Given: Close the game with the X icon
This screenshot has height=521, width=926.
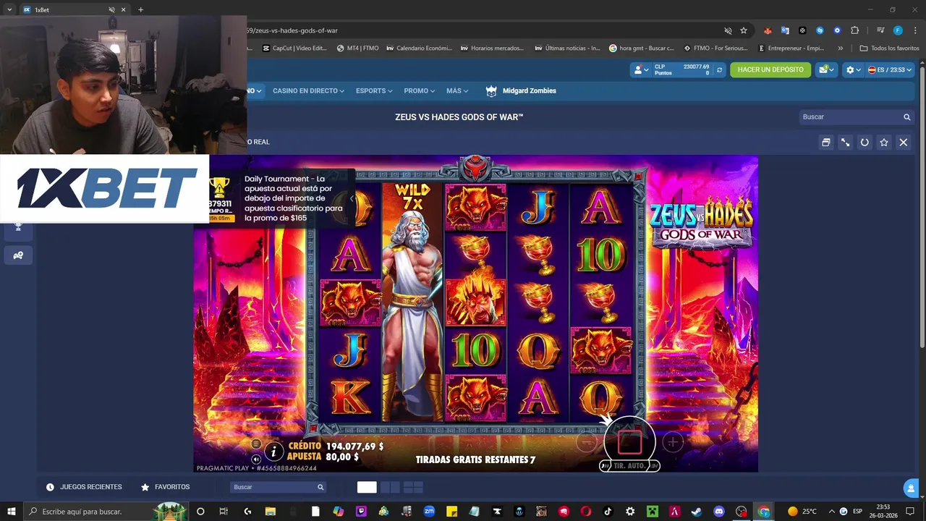Looking at the screenshot, I should pos(903,143).
